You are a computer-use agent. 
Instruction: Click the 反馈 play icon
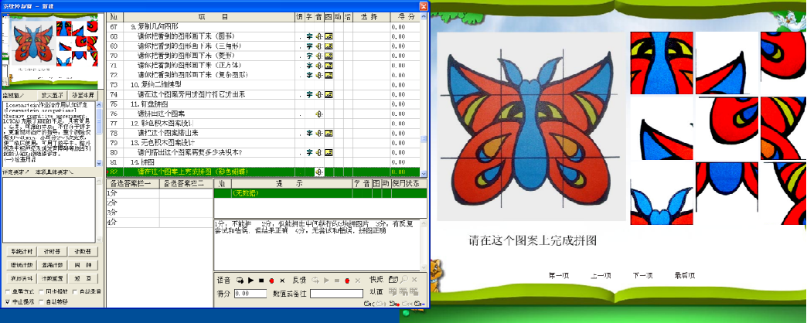(x=326, y=280)
